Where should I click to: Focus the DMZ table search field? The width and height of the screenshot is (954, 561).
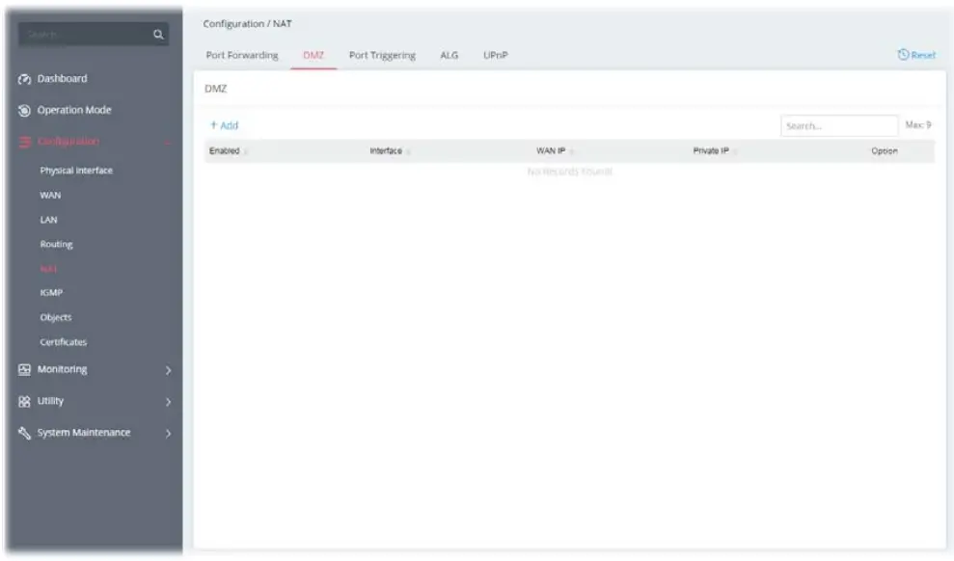pyautogui.click(x=839, y=126)
